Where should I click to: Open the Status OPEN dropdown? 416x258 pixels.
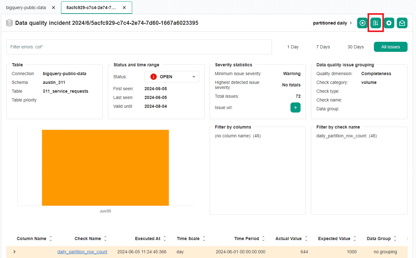(x=172, y=77)
